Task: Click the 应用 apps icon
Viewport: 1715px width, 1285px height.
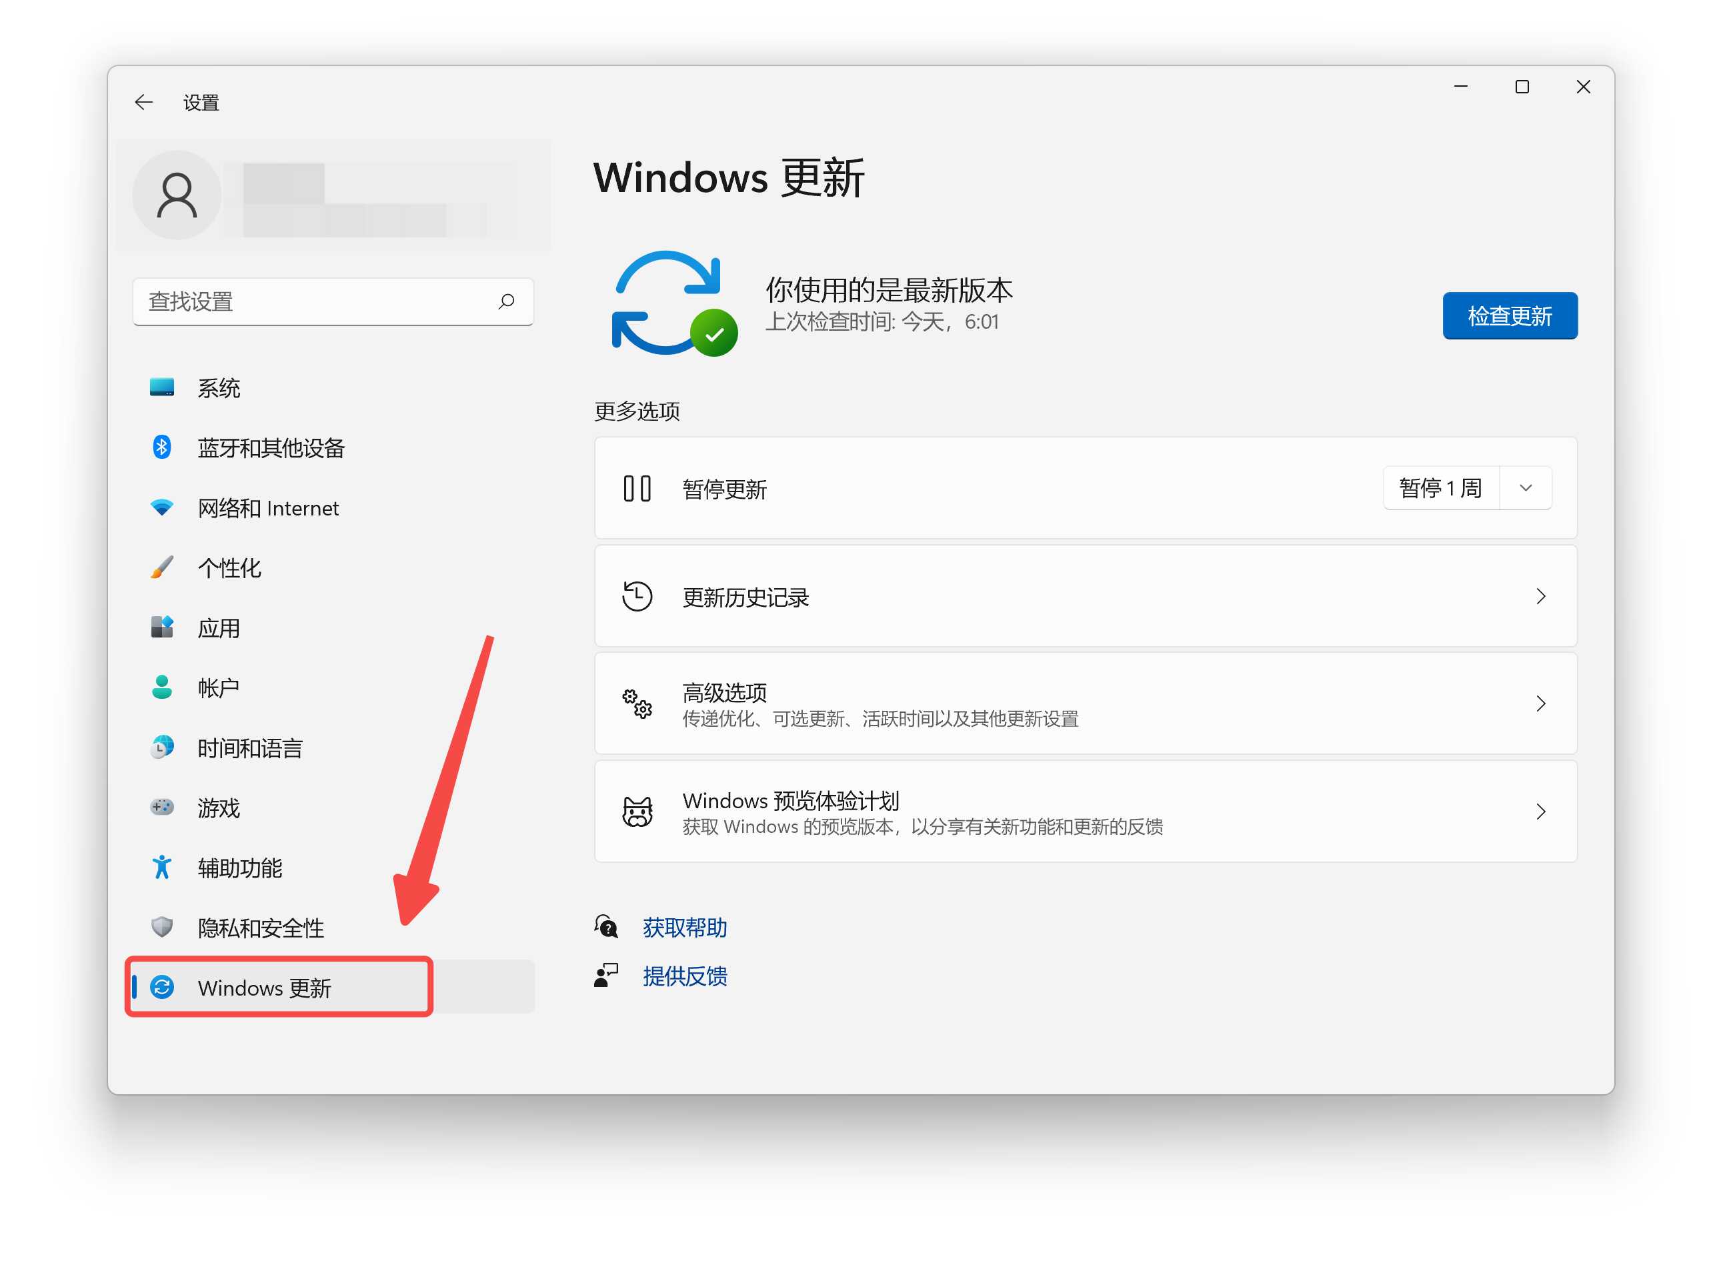Action: click(162, 627)
